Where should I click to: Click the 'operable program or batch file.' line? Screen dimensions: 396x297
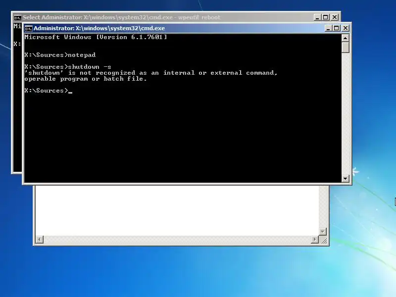tap(86, 79)
